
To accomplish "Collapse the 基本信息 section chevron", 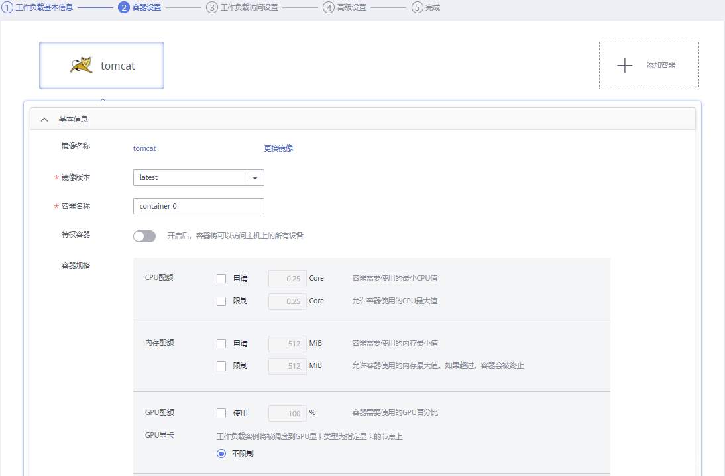I will click(x=44, y=120).
